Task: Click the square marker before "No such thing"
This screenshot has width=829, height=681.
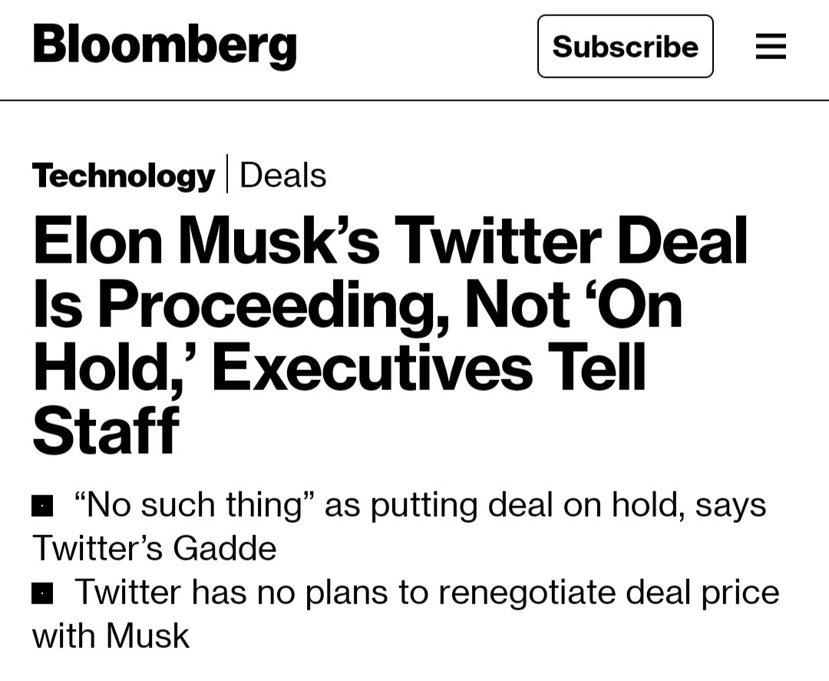Action: click(42, 506)
